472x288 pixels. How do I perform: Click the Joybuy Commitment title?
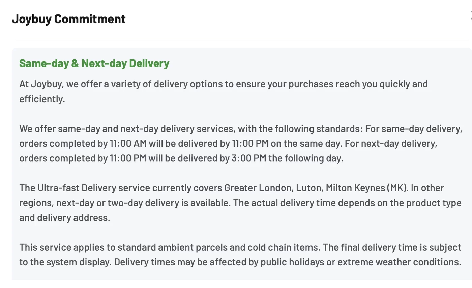pyautogui.click(x=68, y=19)
